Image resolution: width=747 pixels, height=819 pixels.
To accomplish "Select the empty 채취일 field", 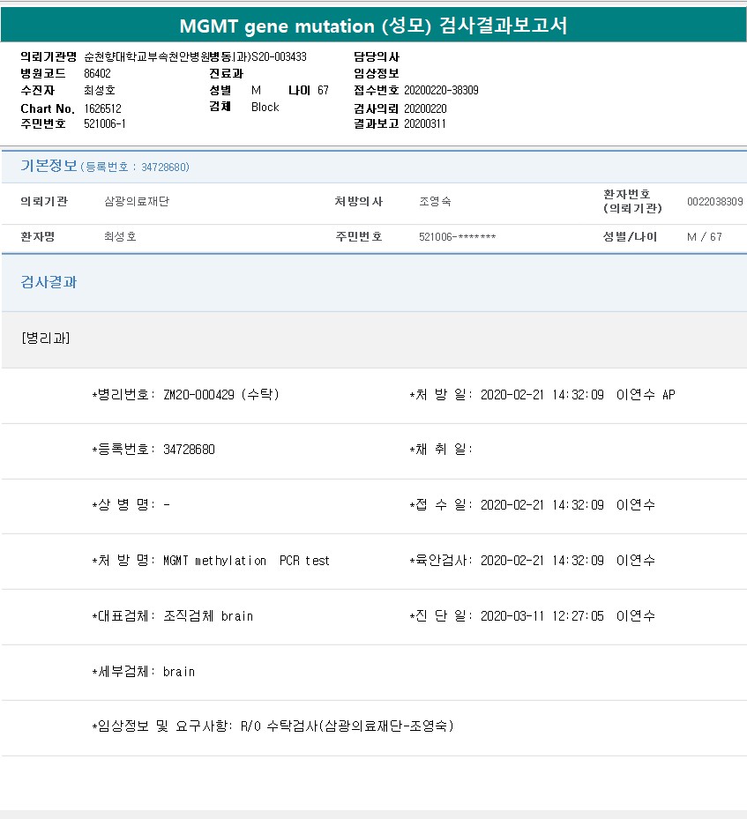I will [x=443, y=450].
